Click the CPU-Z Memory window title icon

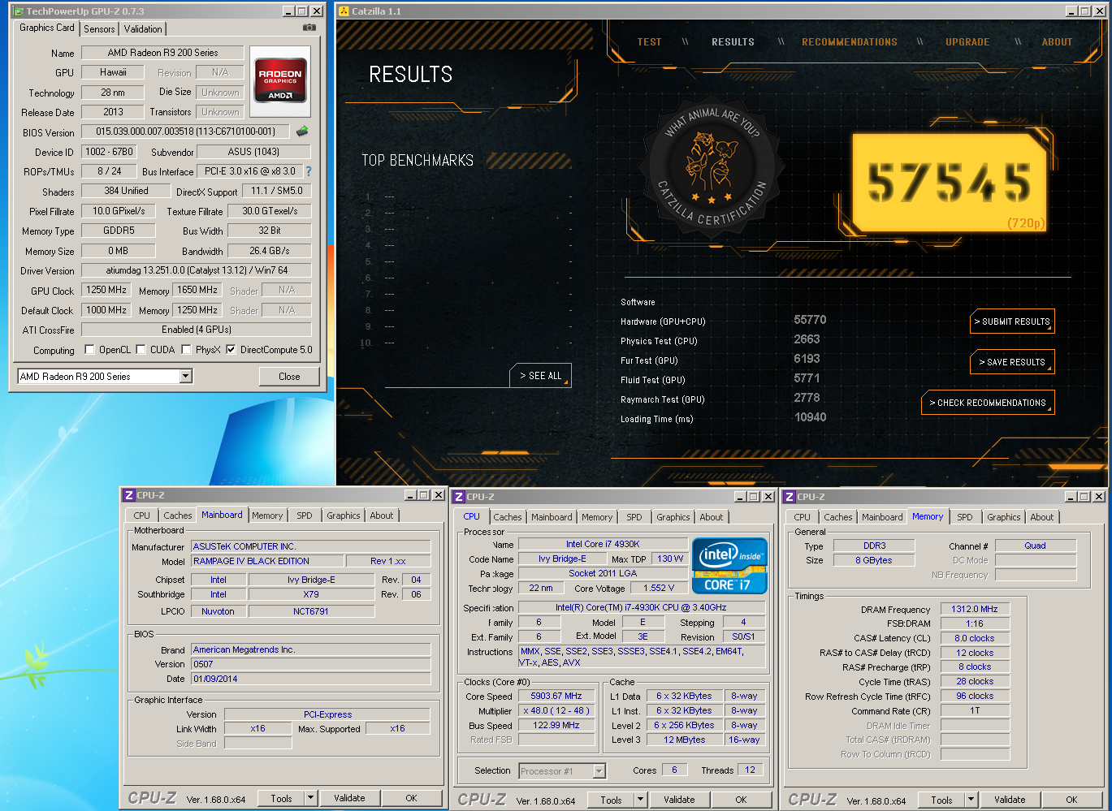pyautogui.click(x=789, y=497)
